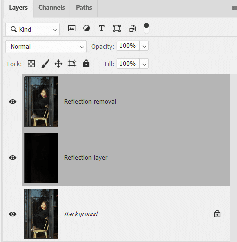
Task: Click the Reflection layer name
Action: [86, 158]
